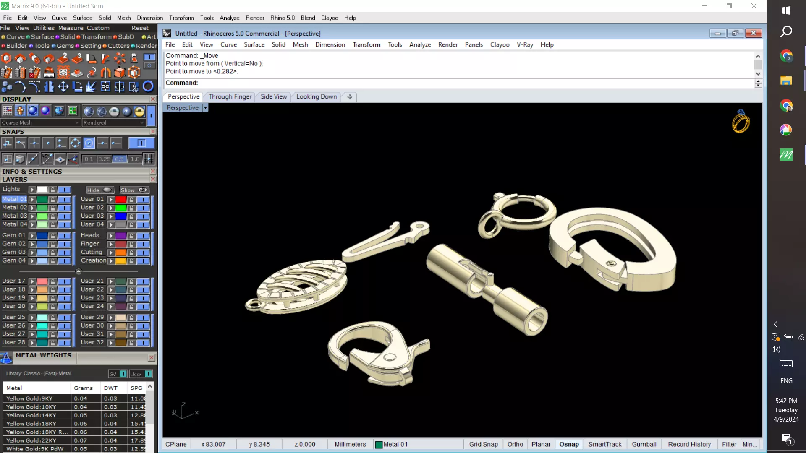Open the Surface menu in Rhinoceros window
The width and height of the screenshot is (806, 453).
(x=254, y=44)
